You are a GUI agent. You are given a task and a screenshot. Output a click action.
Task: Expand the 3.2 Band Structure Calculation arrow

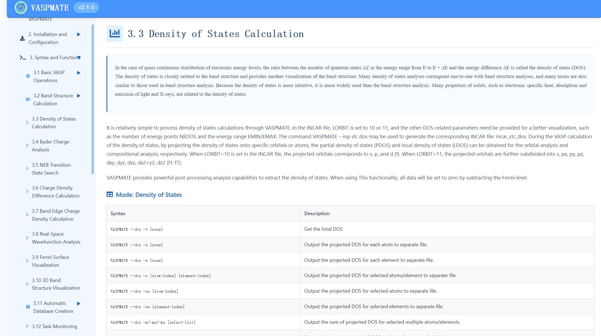pyautogui.click(x=79, y=96)
